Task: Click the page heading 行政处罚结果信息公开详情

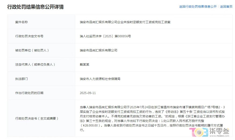Action: [35, 7]
